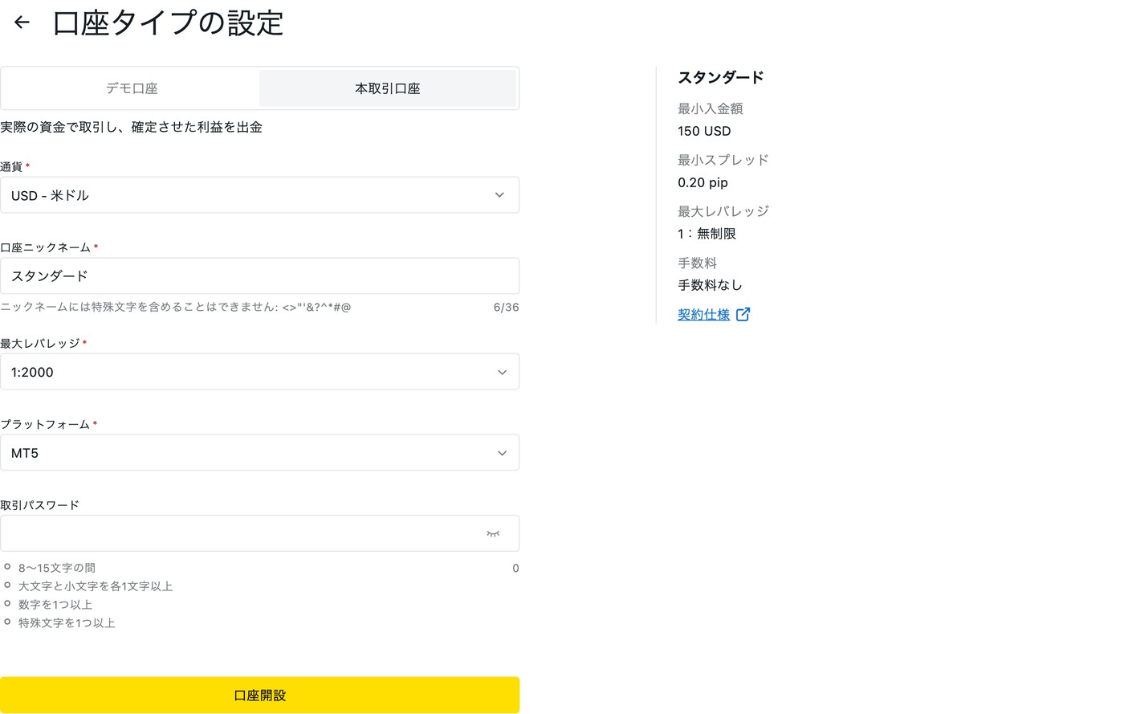Screen dimensions: 1124x714
Task: Click the 150 USD minimum deposit value
Action: pyautogui.click(x=704, y=131)
